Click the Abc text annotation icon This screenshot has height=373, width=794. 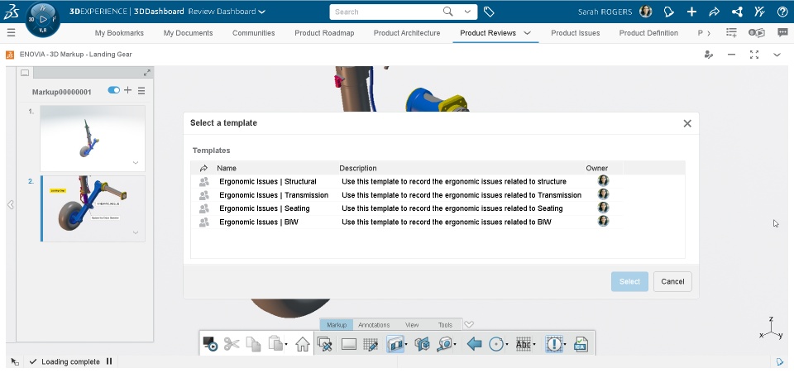tap(523, 344)
